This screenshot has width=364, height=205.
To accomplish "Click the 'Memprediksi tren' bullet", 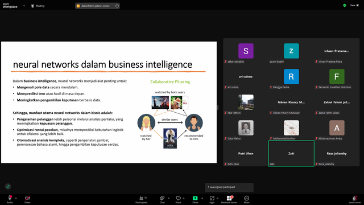I will pyautogui.click(x=51, y=93).
